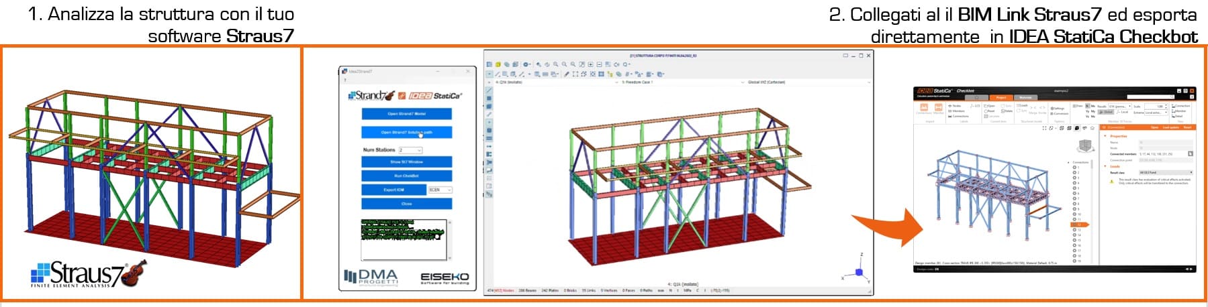Select the home tab in Checkbot
Viewport: 1208px width, 307px height.
tap(976, 97)
